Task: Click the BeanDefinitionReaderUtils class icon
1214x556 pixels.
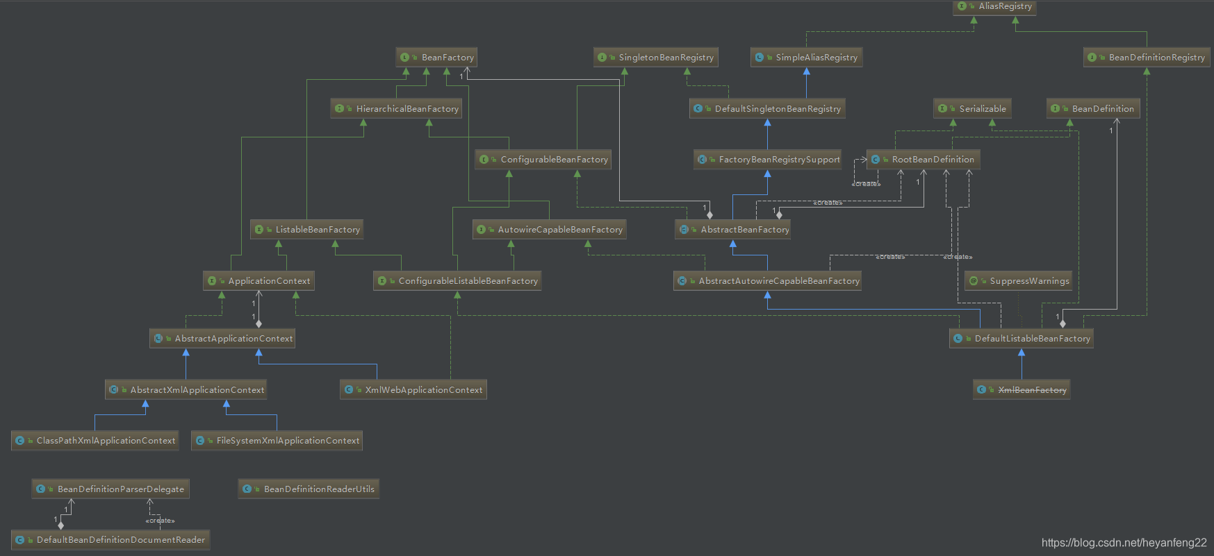Action: [x=247, y=489]
